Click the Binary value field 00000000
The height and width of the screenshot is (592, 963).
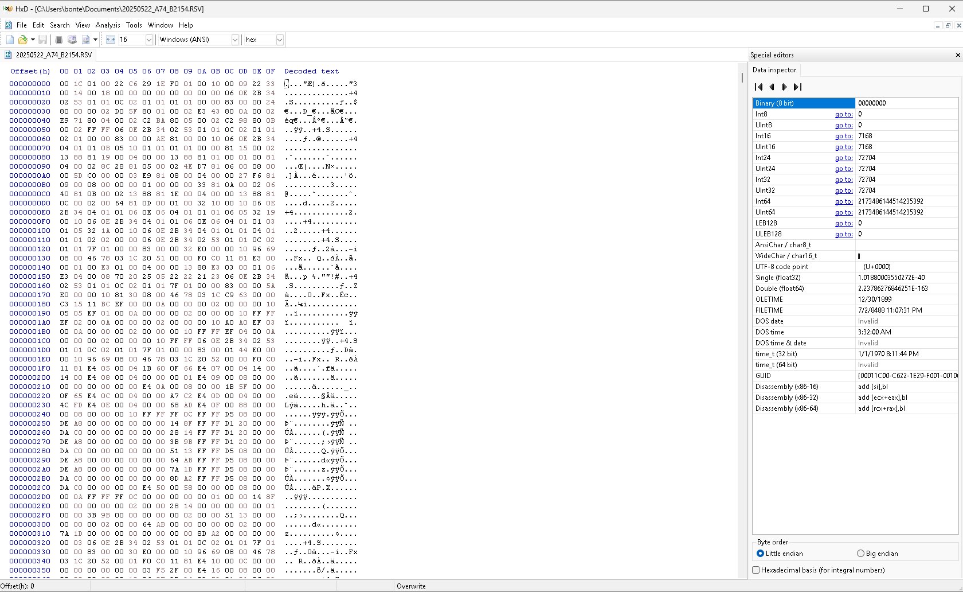[906, 103]
